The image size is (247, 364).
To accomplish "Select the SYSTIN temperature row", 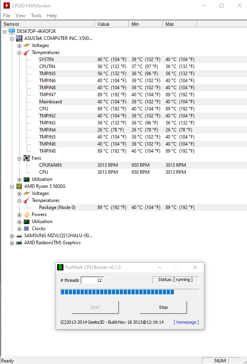I will point(142,59).
